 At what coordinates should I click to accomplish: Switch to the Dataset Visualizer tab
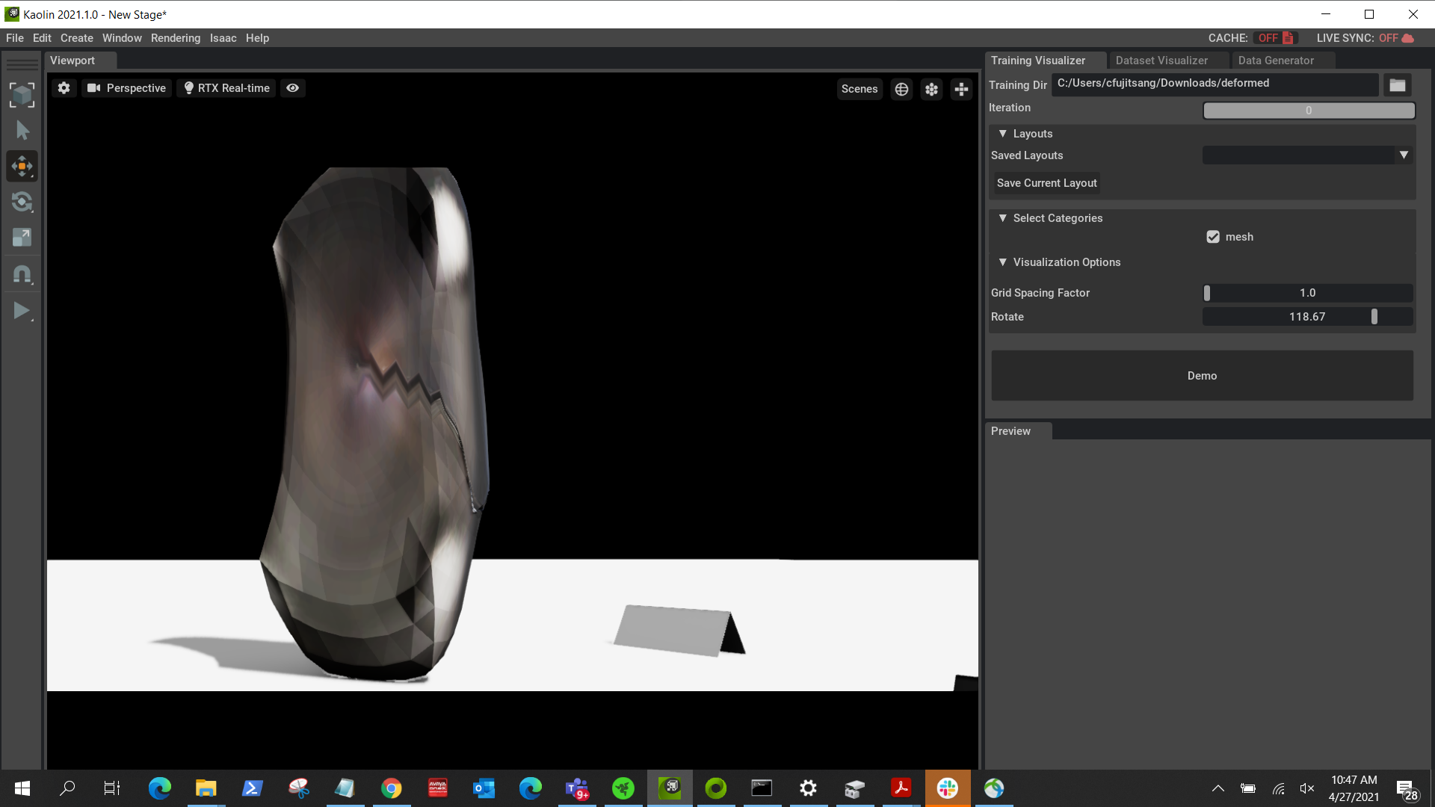[1161, 61]
